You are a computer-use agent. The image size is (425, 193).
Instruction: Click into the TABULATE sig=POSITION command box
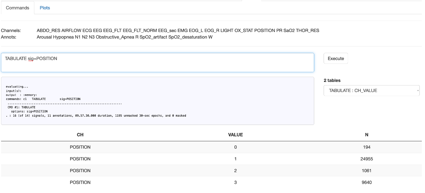[157, 62]
